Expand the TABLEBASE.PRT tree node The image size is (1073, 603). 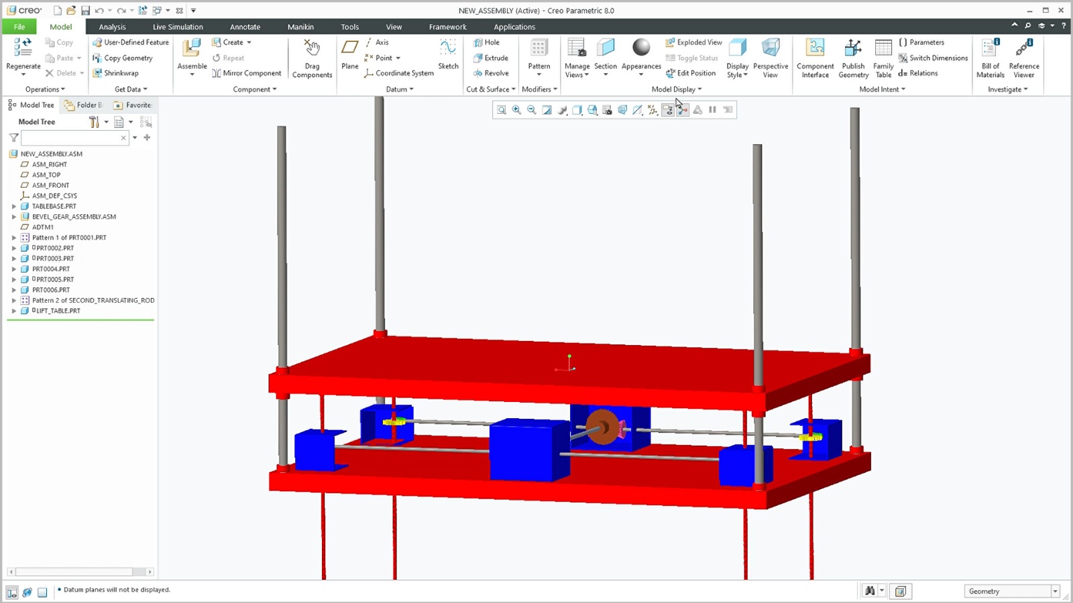(13, 206)
